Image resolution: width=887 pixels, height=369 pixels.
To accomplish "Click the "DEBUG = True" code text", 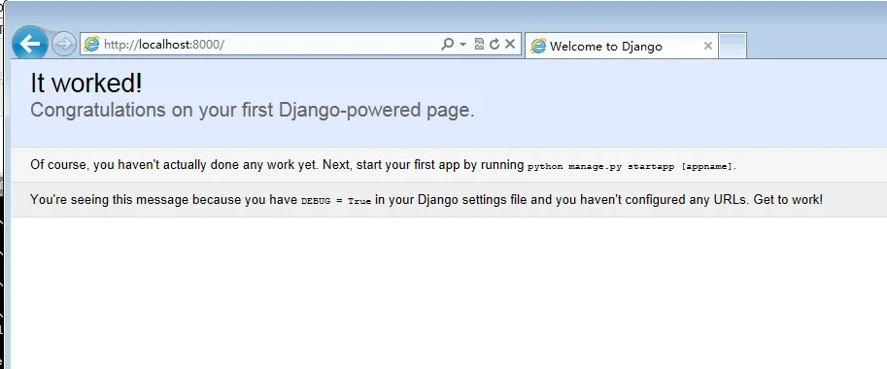I will pyautogui.click(x=336, y=201).
